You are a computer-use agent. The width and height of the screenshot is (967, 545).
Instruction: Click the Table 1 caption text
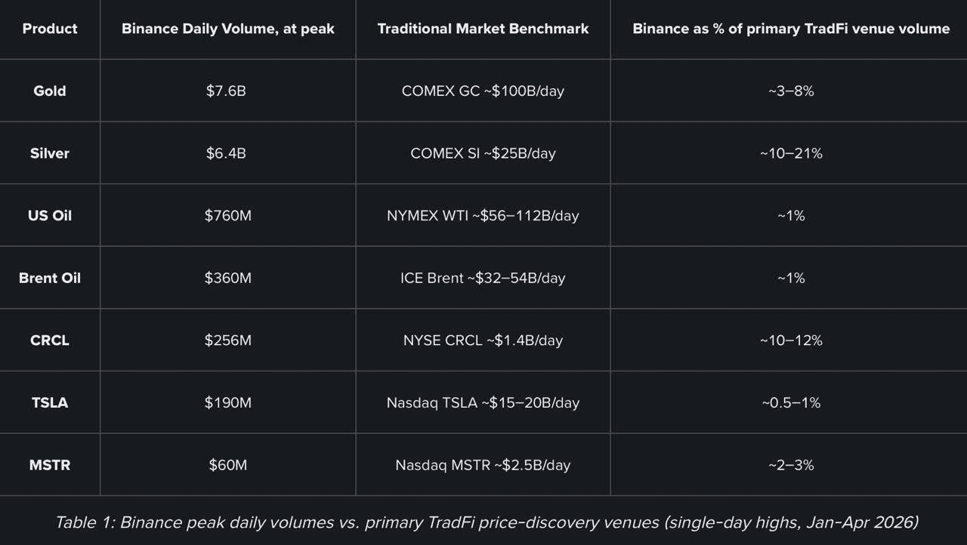point(487,522)
